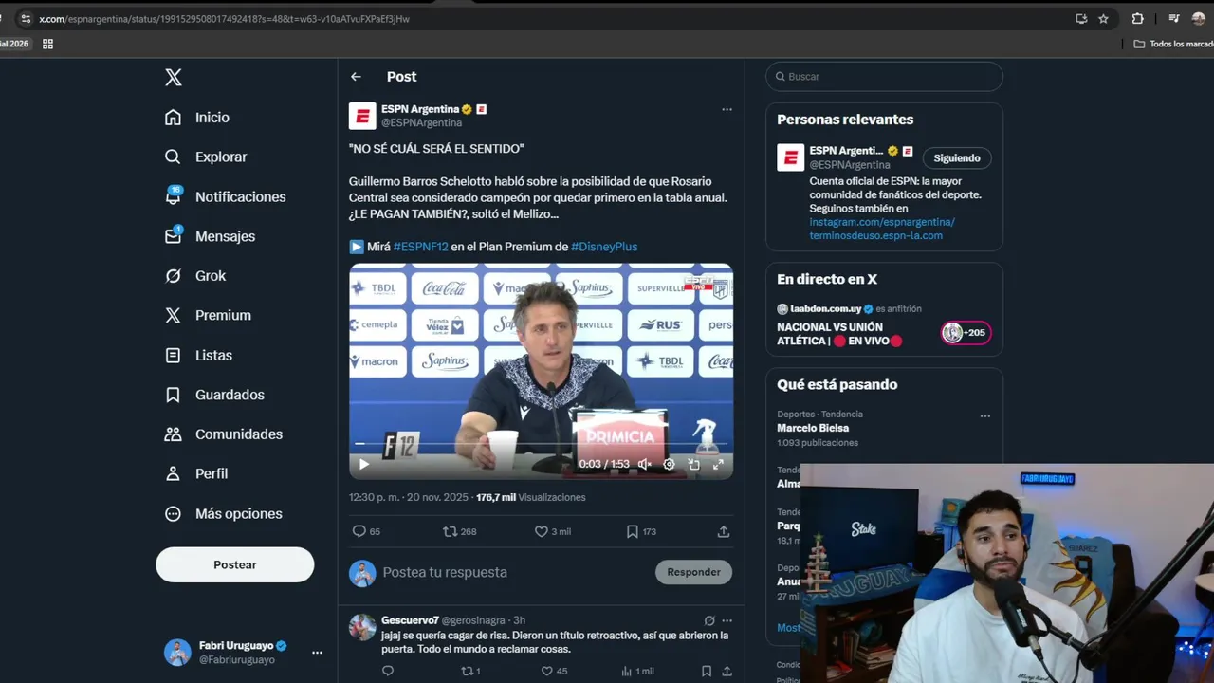This screenshot has height=683, width=1214.
Task: Open Comunidades in sidebar
Action: point(223,434)
